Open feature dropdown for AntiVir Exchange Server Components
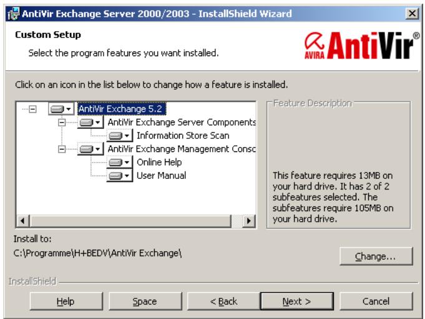 (x=90, y=122)
